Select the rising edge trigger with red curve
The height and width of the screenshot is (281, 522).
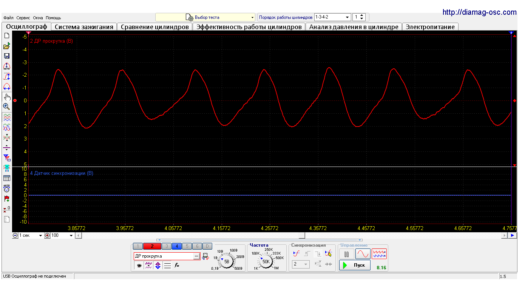(x=296, y=253)
